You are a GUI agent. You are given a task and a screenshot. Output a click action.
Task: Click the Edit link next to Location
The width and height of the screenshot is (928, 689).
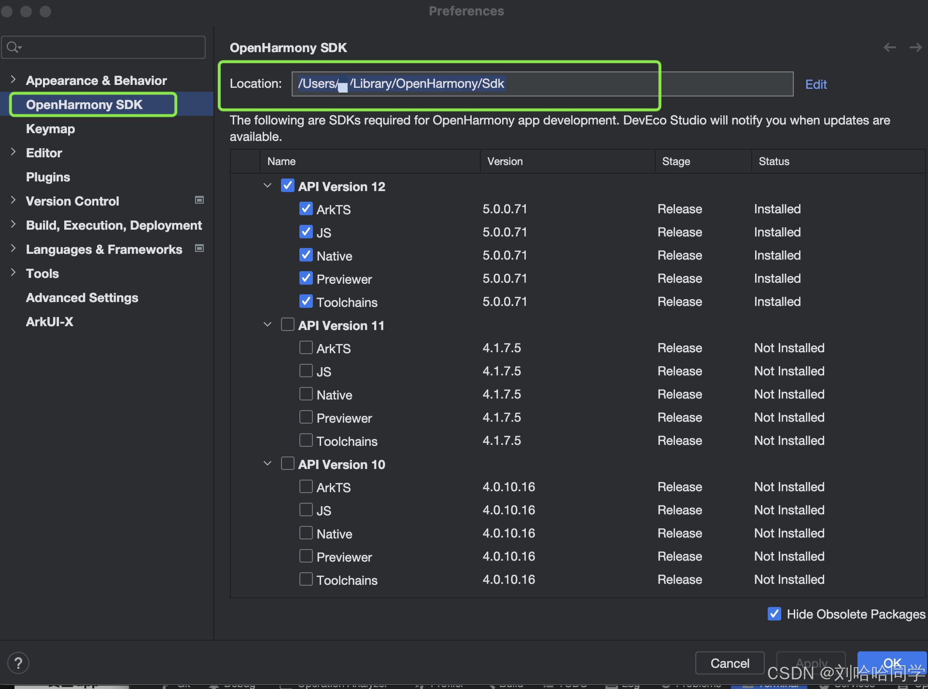[x=816, y=84]
